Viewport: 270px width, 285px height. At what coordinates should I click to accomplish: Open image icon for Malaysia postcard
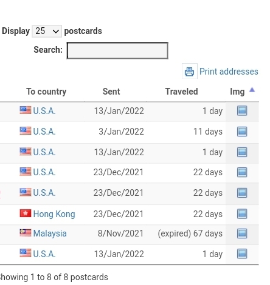[242, 233]
